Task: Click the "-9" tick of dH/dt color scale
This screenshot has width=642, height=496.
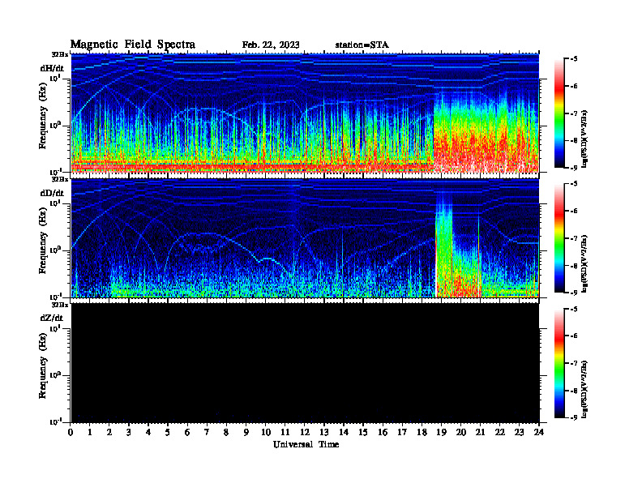Action: (574, 168)
